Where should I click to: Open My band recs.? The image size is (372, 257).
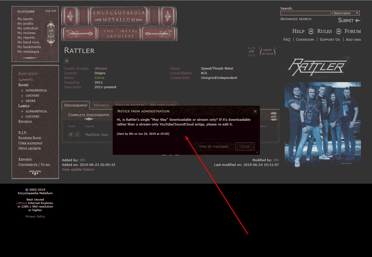(29, 42)
